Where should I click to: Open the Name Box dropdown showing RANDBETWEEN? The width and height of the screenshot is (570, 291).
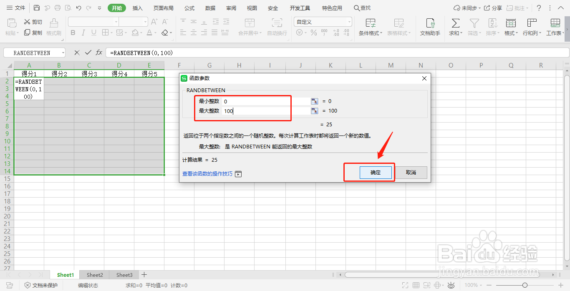(x=62, y=53)
